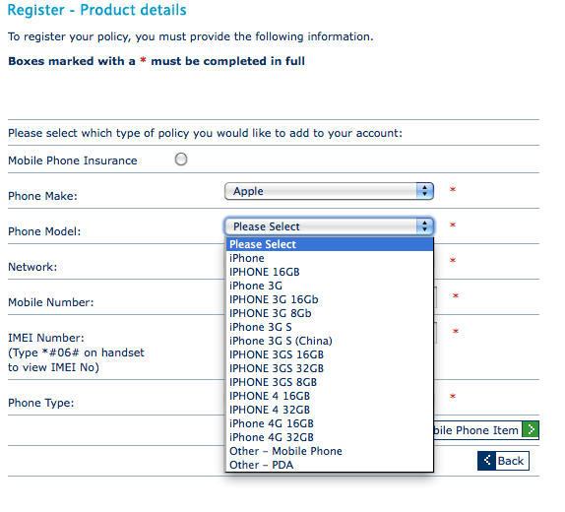Click the Back button
Image resolution: width=565 pixels, height=512 pixels.
pyautogui.click(x=503, y=461)
